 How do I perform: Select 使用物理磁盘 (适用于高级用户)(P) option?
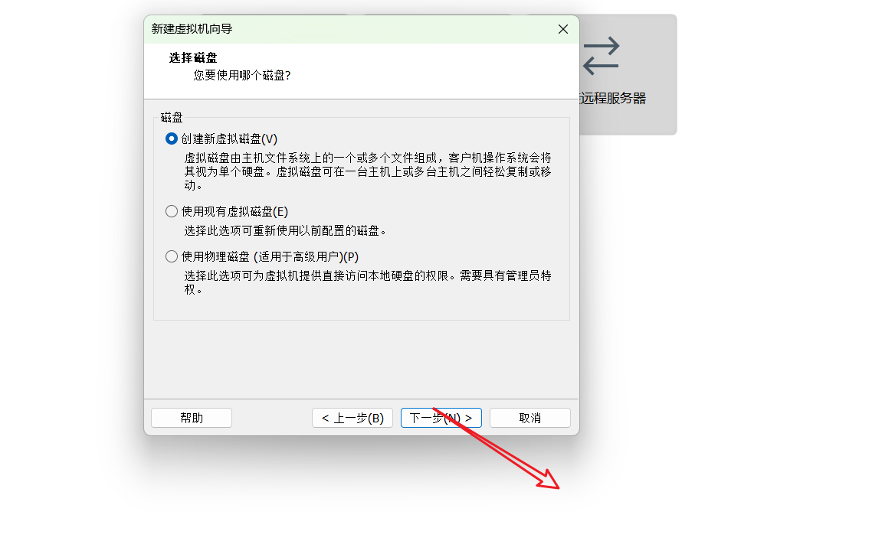262,256
